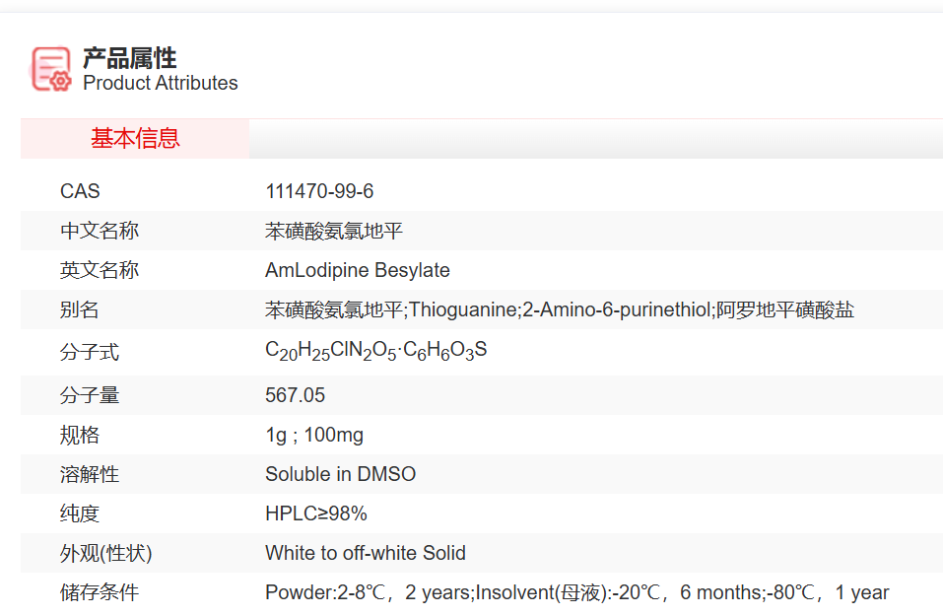Click the 储存条件 label
The height and width of the screenshot is (616, 943).
click(x=100, y=592)
